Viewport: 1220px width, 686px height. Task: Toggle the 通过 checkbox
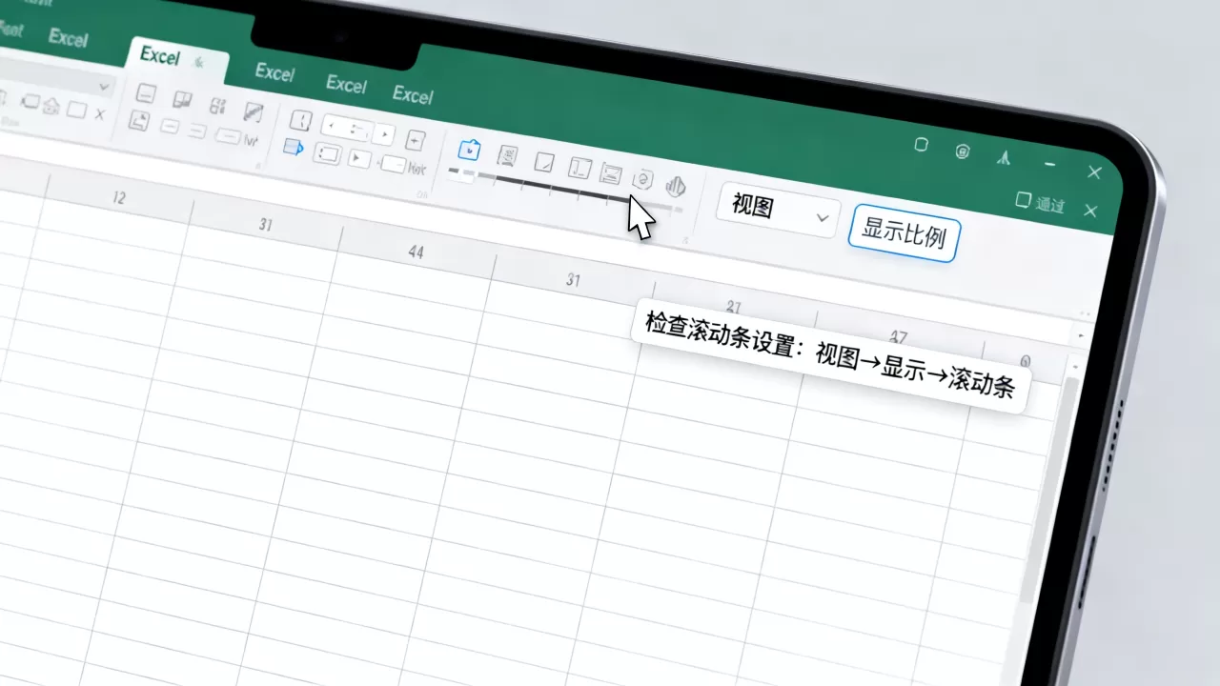coord(1023,200)
